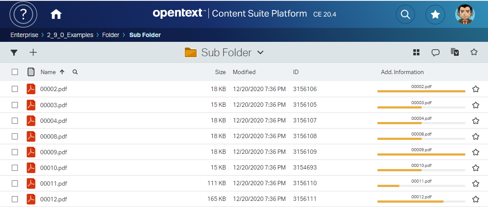
Task: Click the plus add item icon
Action: tap(33, 53)
